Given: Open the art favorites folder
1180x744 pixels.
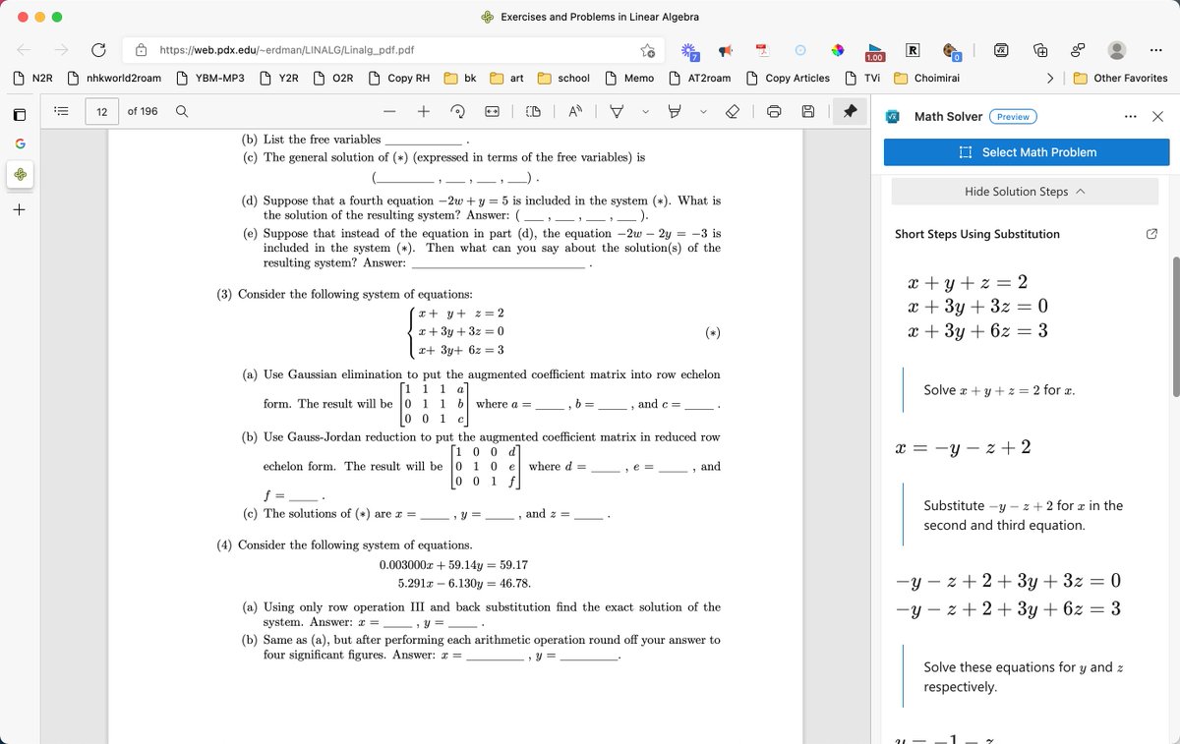Looking at the screenshot, I should (x=507, y=78).
